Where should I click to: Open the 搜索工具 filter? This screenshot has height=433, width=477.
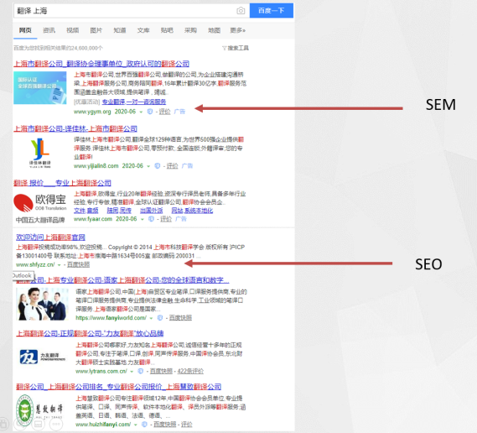coord(236,48)
